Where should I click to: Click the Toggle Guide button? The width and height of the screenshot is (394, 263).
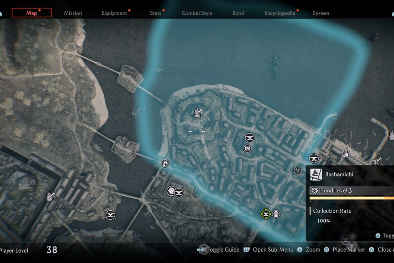[x=218, y=250]
